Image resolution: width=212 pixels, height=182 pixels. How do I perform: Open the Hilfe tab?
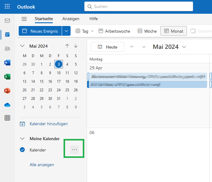(93, 19)
